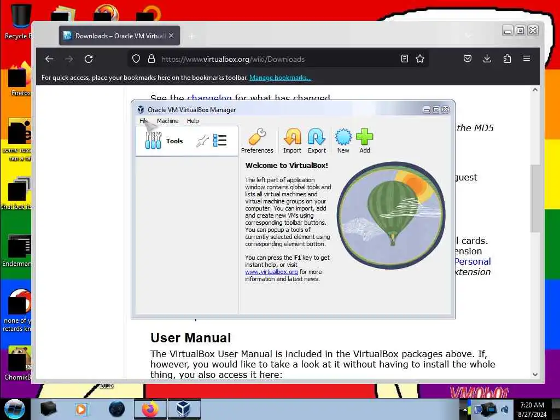Viewport: 560px width, 420px height.
Task: Click the webpage vertical scrollbar thumb
Action: coord(535,198)
